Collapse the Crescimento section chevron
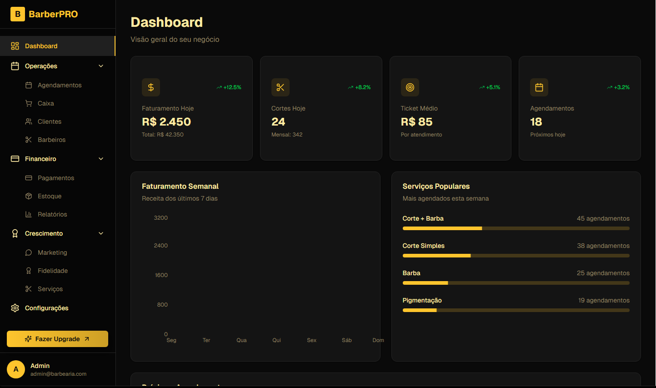The image size is (656, 388). point(101,233)
